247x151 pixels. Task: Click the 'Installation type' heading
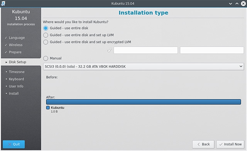coord(143,13)
